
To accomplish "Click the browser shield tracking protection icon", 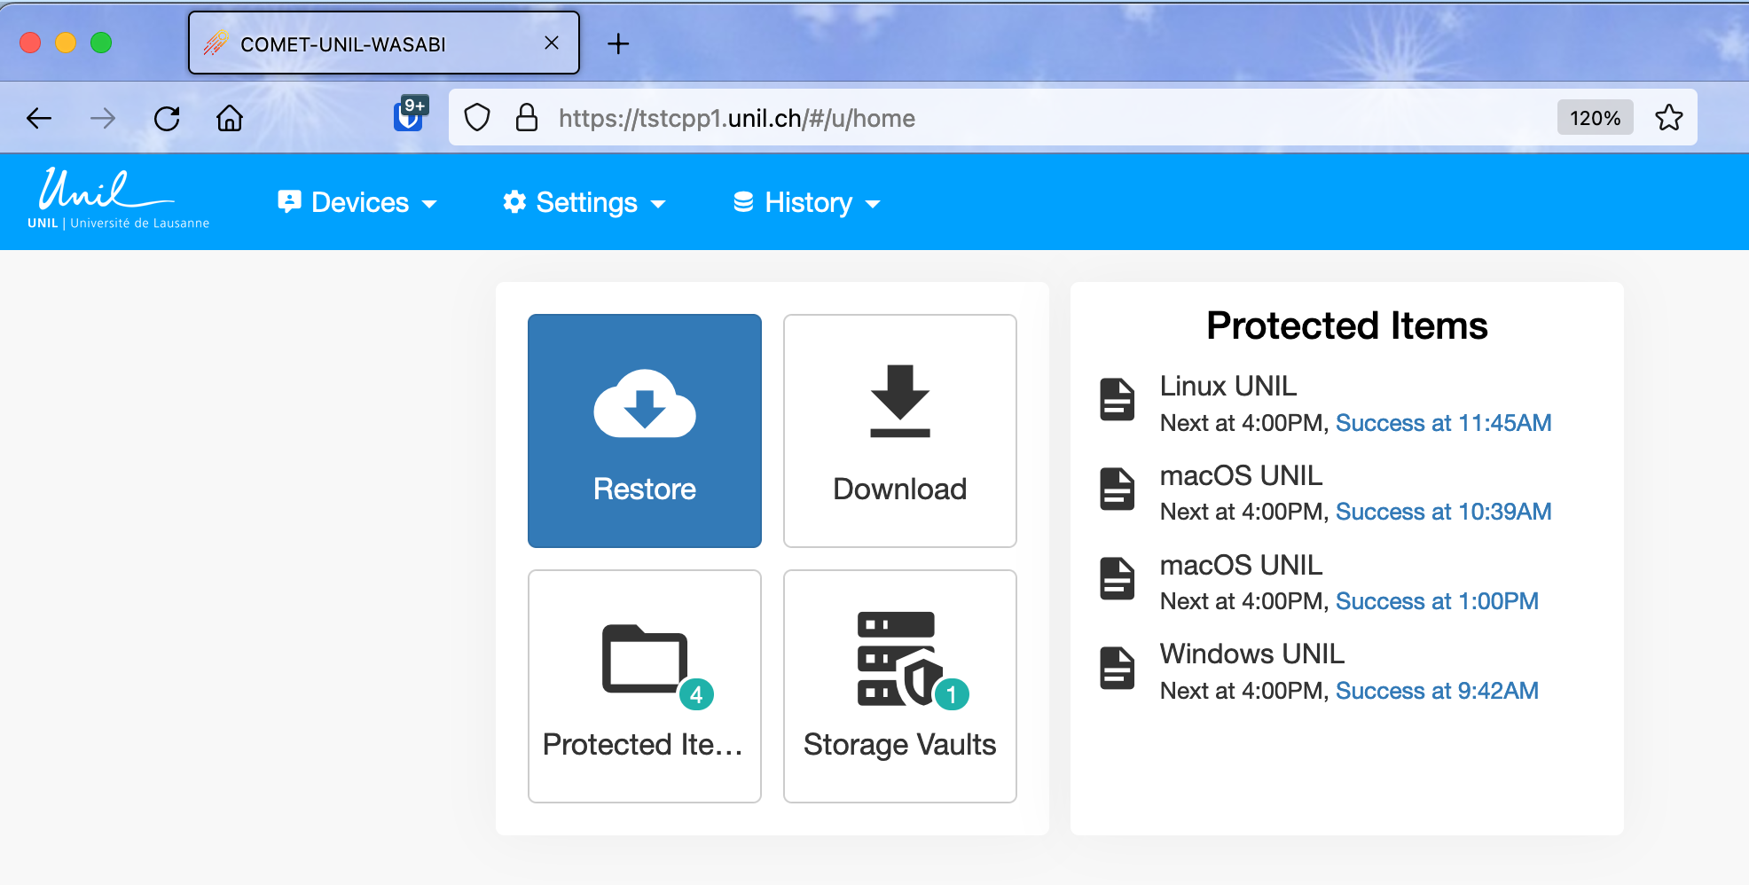I will point(477,118).
